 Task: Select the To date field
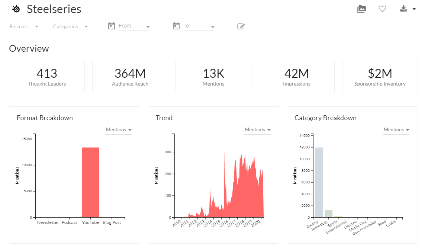(199, 26)
